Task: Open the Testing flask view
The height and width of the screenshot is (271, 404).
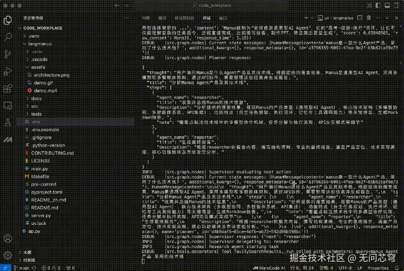Action: coord(8,122)
